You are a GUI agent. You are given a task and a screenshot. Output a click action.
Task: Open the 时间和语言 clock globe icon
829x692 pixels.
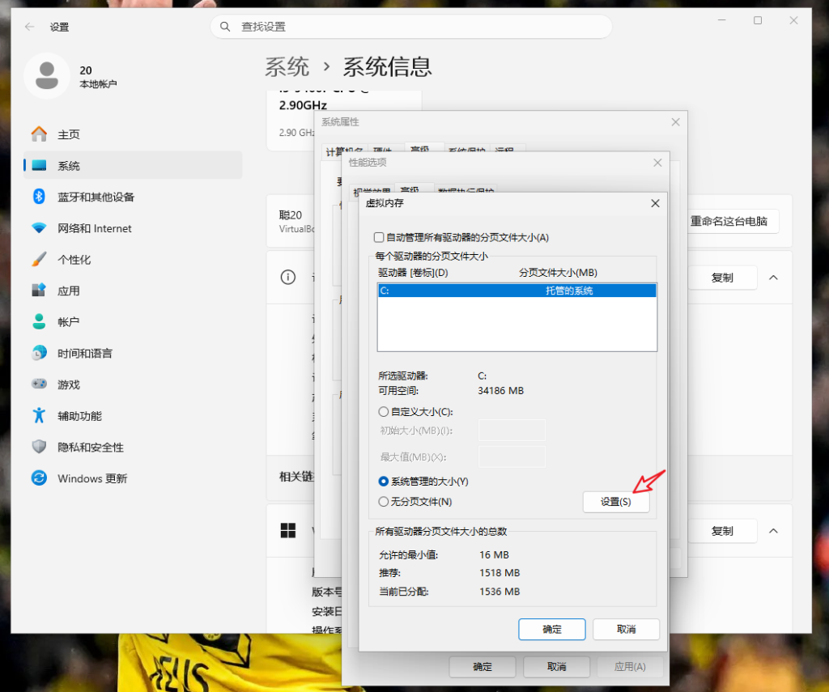(39, 353)
